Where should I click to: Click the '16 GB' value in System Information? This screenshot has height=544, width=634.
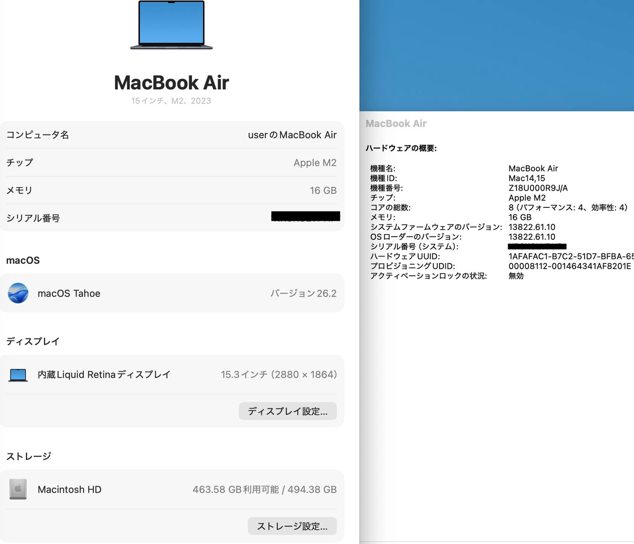[x=520, y=217]
